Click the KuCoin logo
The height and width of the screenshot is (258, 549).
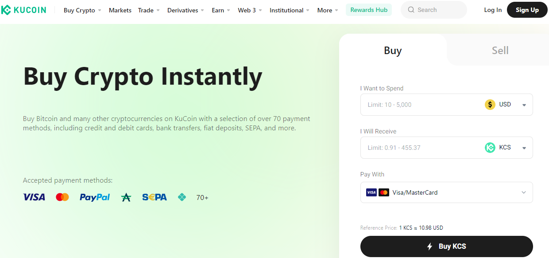click(x=23, y=10)
